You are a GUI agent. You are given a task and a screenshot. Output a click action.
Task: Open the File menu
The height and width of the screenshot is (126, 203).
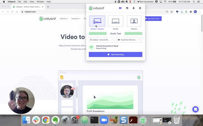[19, 2]
